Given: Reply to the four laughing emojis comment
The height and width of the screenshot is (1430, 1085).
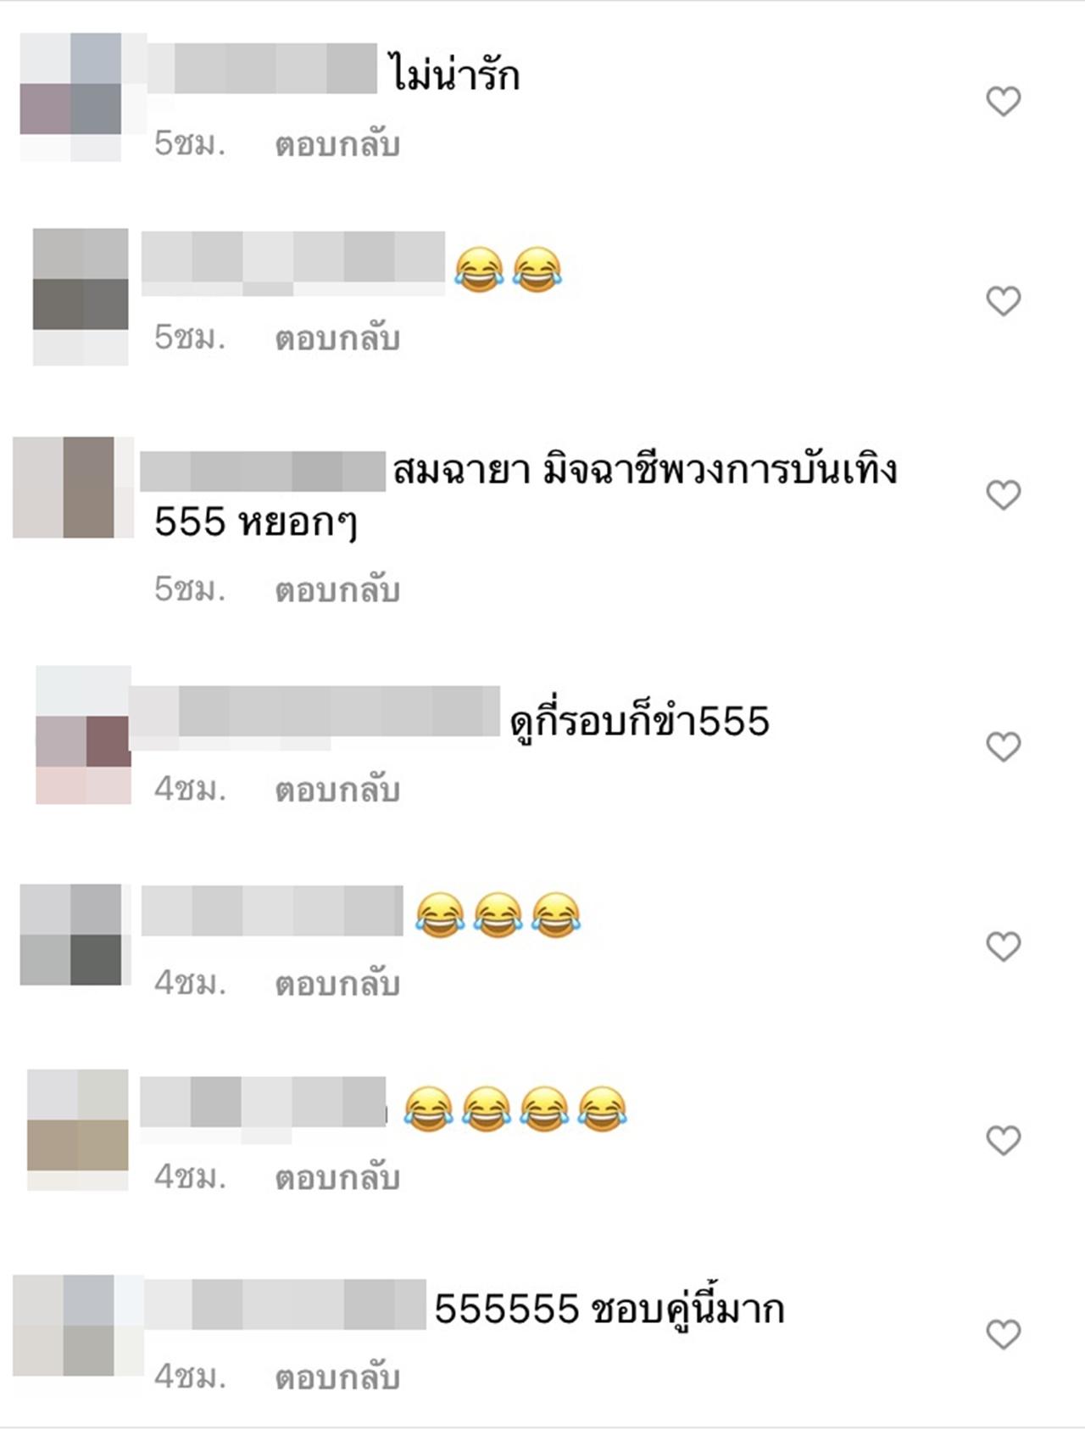Looking at the screenshot, I should pyautogui.click(x=337, y=1178).
